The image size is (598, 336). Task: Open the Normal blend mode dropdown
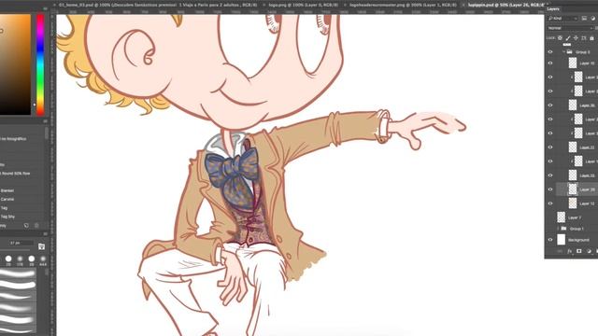click(570, 28)
